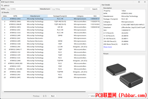Select the AT89S52-24AU-T result row
This screenshot has height=99, width=148.
tap(51, 49)
